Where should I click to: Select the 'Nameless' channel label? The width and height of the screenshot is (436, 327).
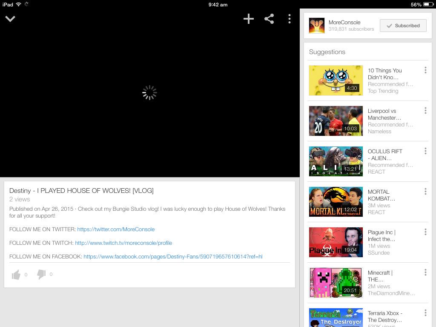pyautogui.click(x=379, y=132)
